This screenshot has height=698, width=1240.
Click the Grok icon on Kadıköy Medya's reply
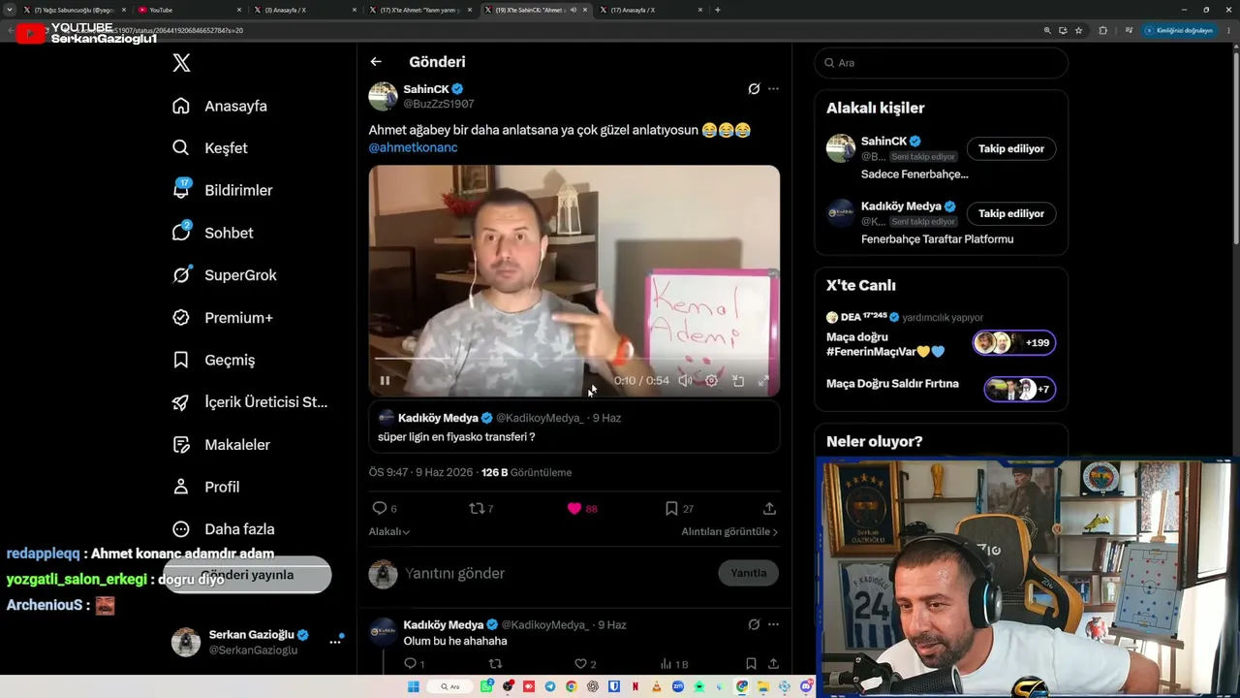click(x=754, y=625)
